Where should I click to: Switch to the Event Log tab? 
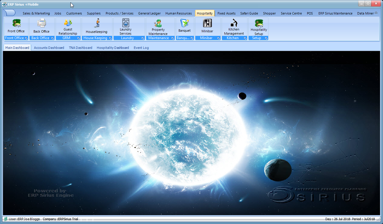coord(141,48)
